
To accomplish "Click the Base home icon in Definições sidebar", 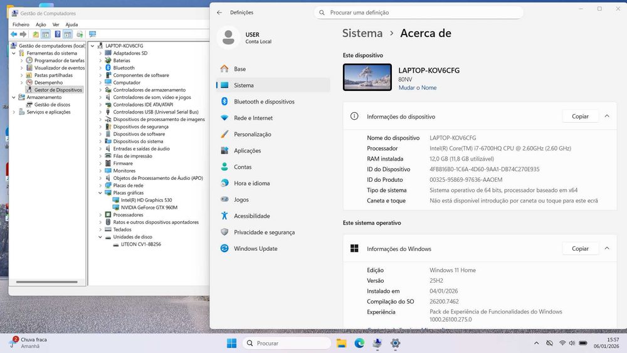I will point(224,69).
